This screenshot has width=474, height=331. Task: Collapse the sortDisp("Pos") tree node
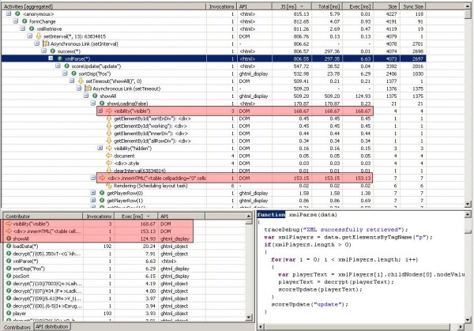point(65,73)
